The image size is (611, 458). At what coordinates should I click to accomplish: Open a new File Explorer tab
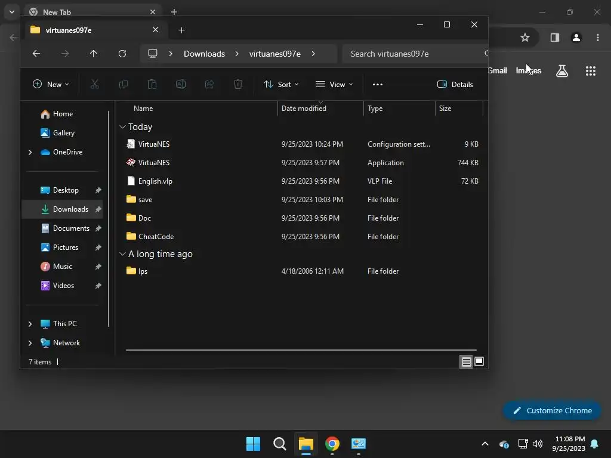[181, 30]
